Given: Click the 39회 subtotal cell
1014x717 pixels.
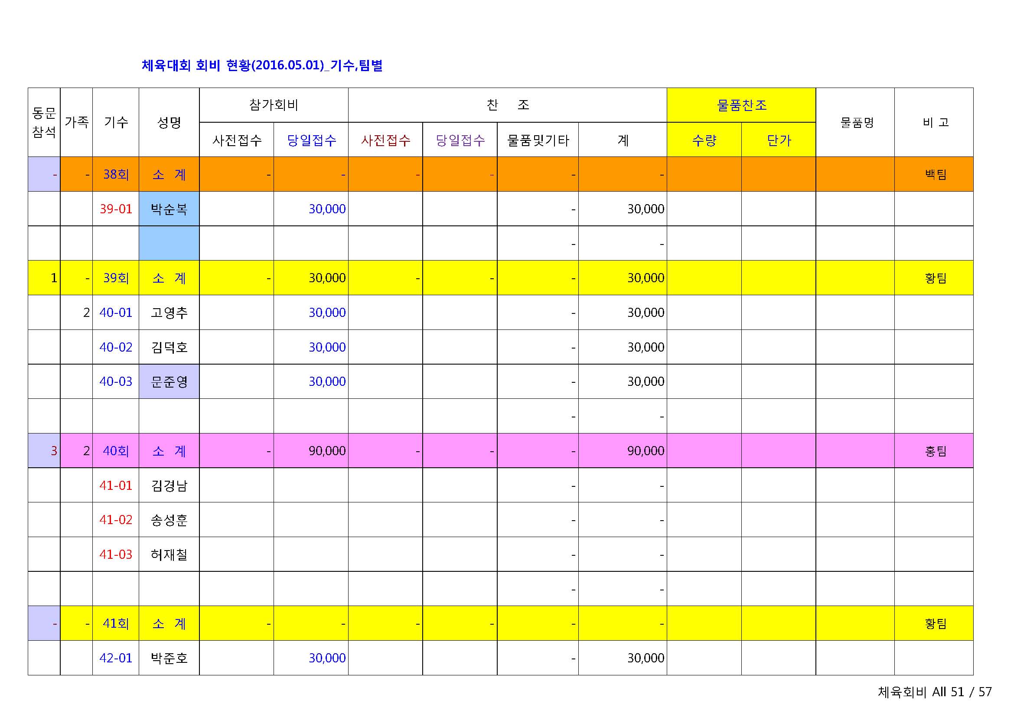Looking at the screenshot, I should point(116,278).
